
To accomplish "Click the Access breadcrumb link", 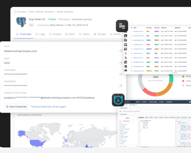I will (22, 12).
